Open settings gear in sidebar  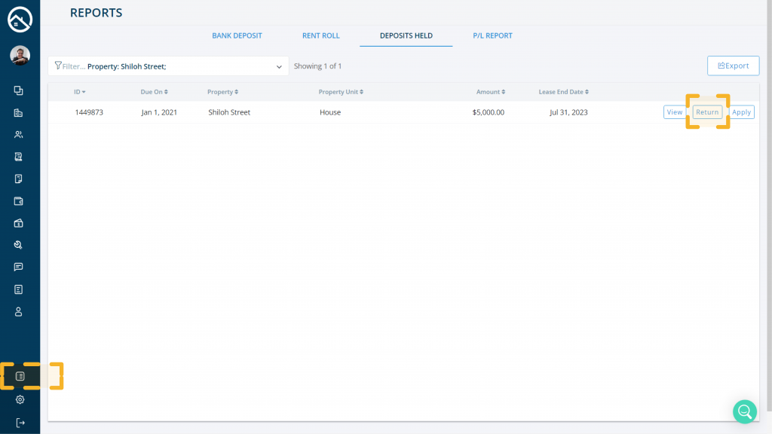[20, 399]
